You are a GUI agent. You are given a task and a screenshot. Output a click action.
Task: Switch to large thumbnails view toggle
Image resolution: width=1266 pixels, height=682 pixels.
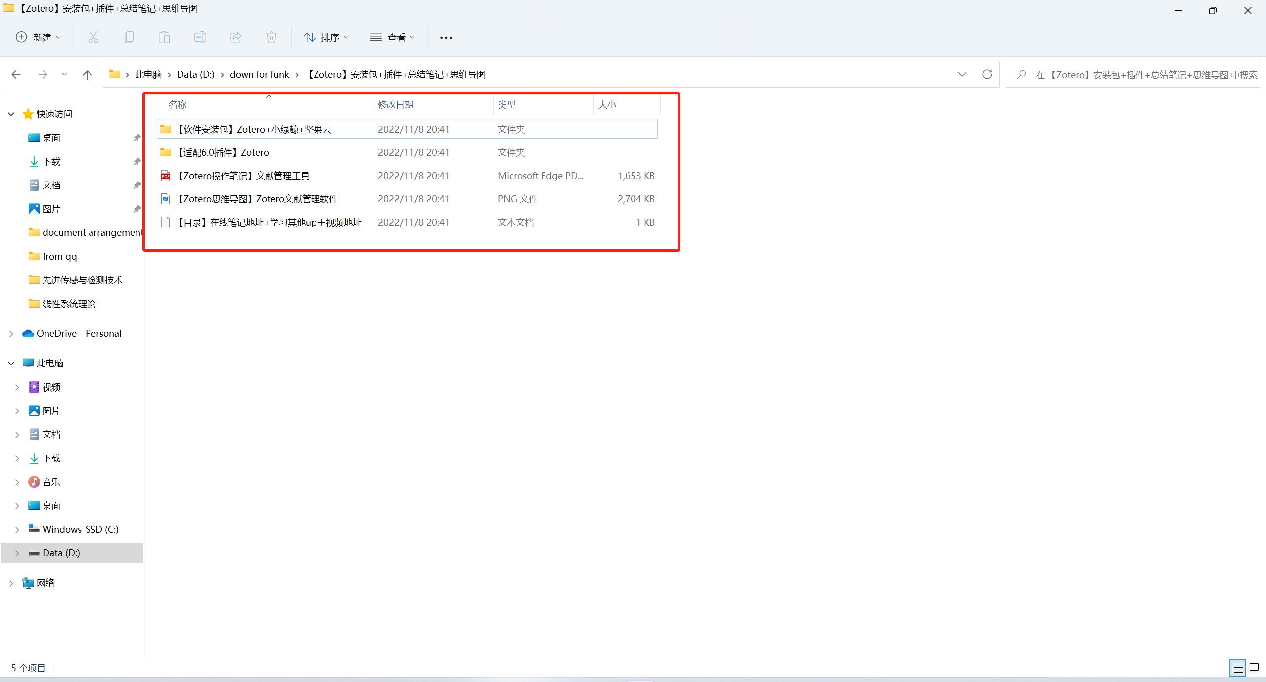point(1254,668)
